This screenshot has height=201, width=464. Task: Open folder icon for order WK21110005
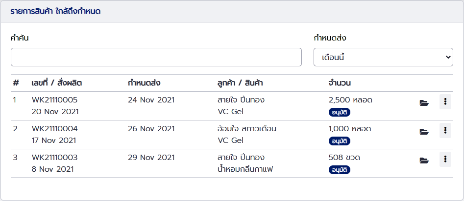click(424, 103)
